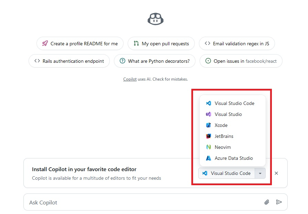Image resolution: width=308 pixels, height=214 pixels.
Task: Click the Copilot logo icon at top
Action: [x=155, y=19]
